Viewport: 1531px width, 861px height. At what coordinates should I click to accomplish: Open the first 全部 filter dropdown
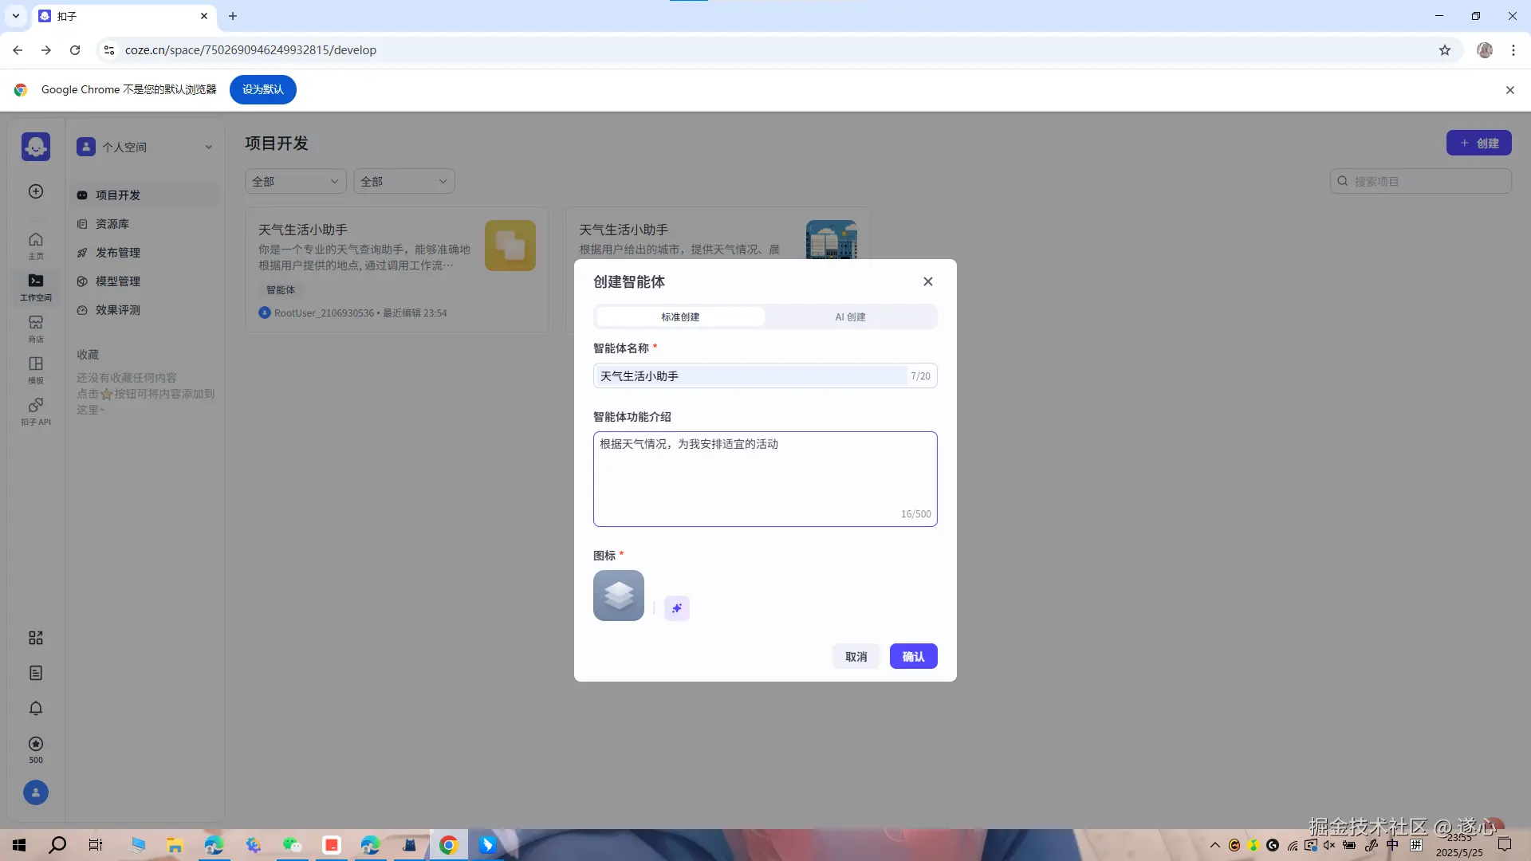295,181
